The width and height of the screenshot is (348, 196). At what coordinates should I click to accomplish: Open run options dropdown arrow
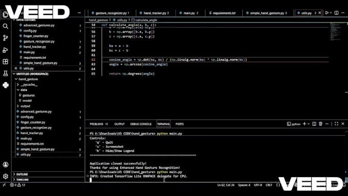331,13
